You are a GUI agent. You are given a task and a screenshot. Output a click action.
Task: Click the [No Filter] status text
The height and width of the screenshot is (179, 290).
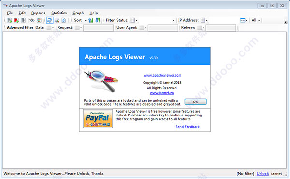246,174
